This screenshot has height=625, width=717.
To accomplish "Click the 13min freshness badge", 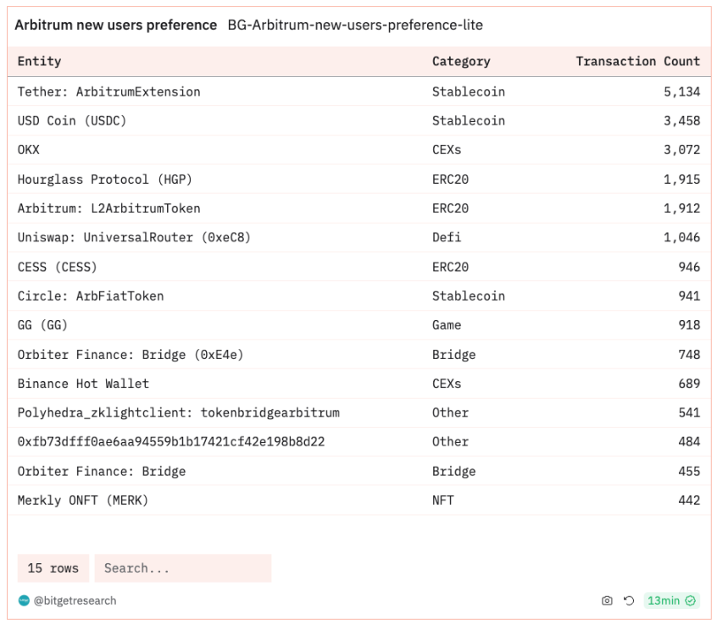I will [x=672, y=600].
